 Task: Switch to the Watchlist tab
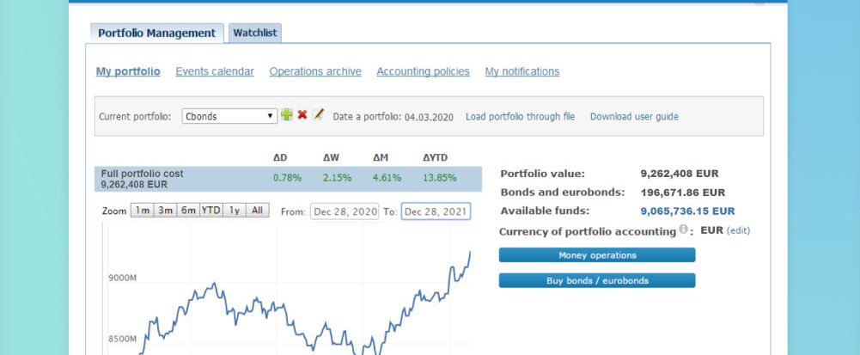point(255,34)
